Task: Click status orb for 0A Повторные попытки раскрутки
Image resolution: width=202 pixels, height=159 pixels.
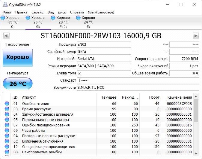Action: point(7,136)
